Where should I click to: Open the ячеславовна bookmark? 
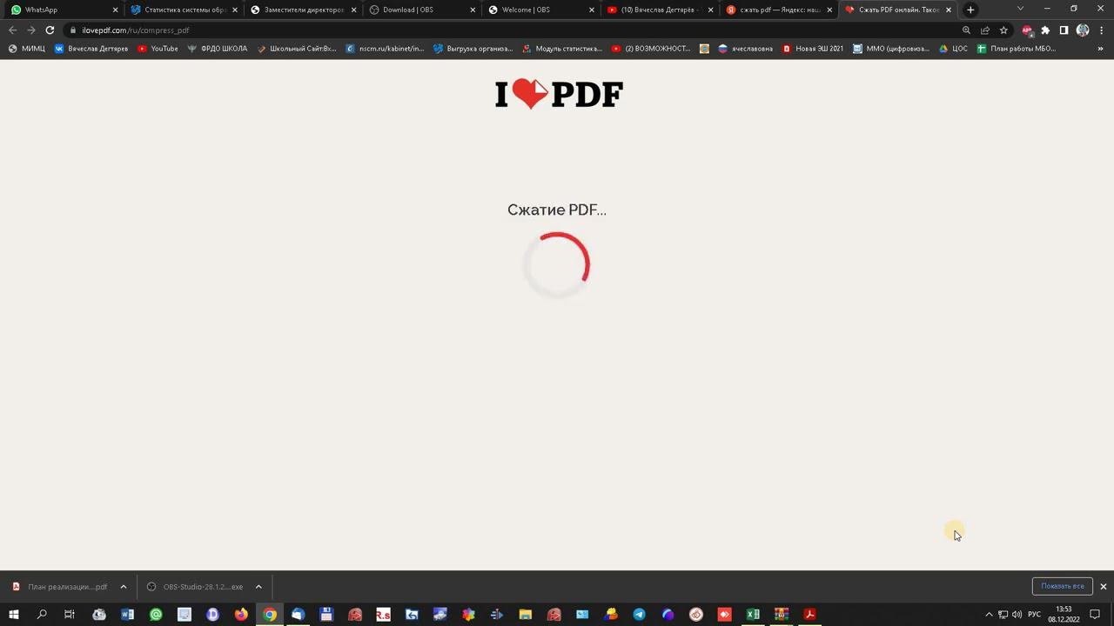coord(745,49)
